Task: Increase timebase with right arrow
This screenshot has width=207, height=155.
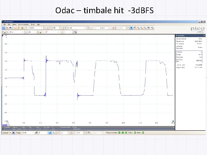Action: [x=45, y=28]
